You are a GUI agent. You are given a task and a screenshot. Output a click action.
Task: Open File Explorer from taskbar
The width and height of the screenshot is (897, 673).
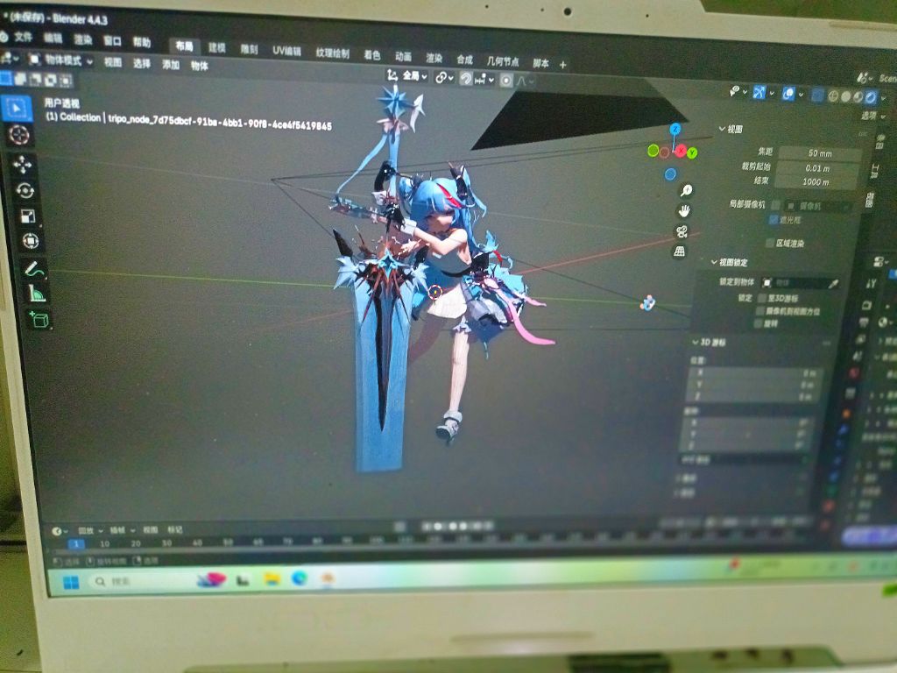coord(272,579)
